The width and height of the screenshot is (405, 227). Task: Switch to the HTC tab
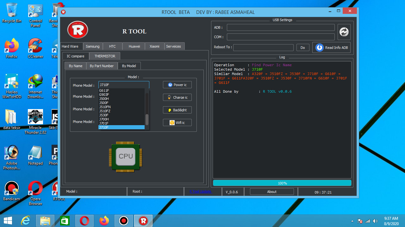coord(112,46)
